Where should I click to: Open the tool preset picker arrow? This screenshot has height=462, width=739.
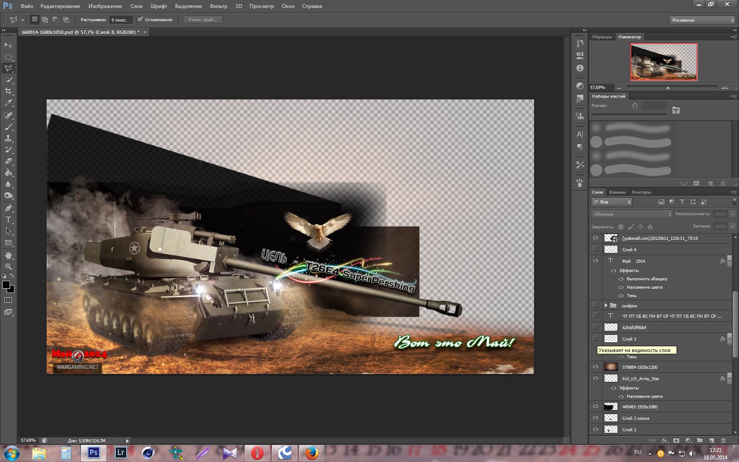coord(22,20)
